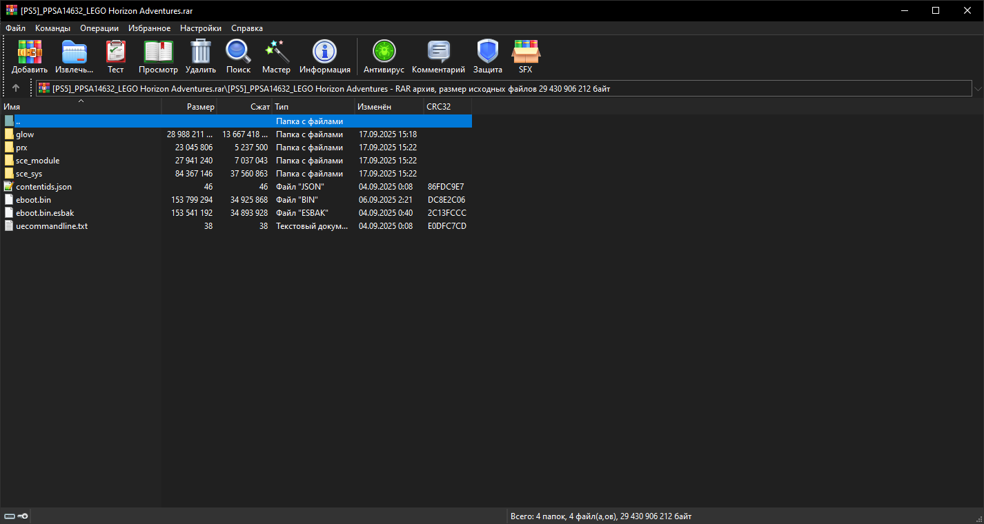984x524 pixels.
Task: Sort by the Сжат column header
Action: pyautogui.click(x=244, y=107)
